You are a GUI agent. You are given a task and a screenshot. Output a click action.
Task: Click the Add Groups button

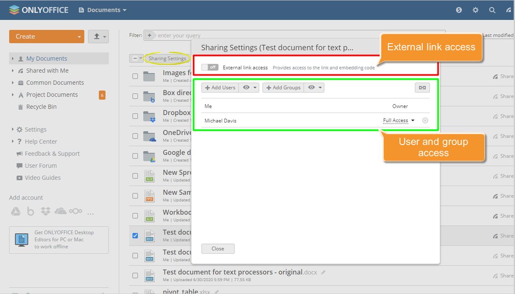click(283, 88)
